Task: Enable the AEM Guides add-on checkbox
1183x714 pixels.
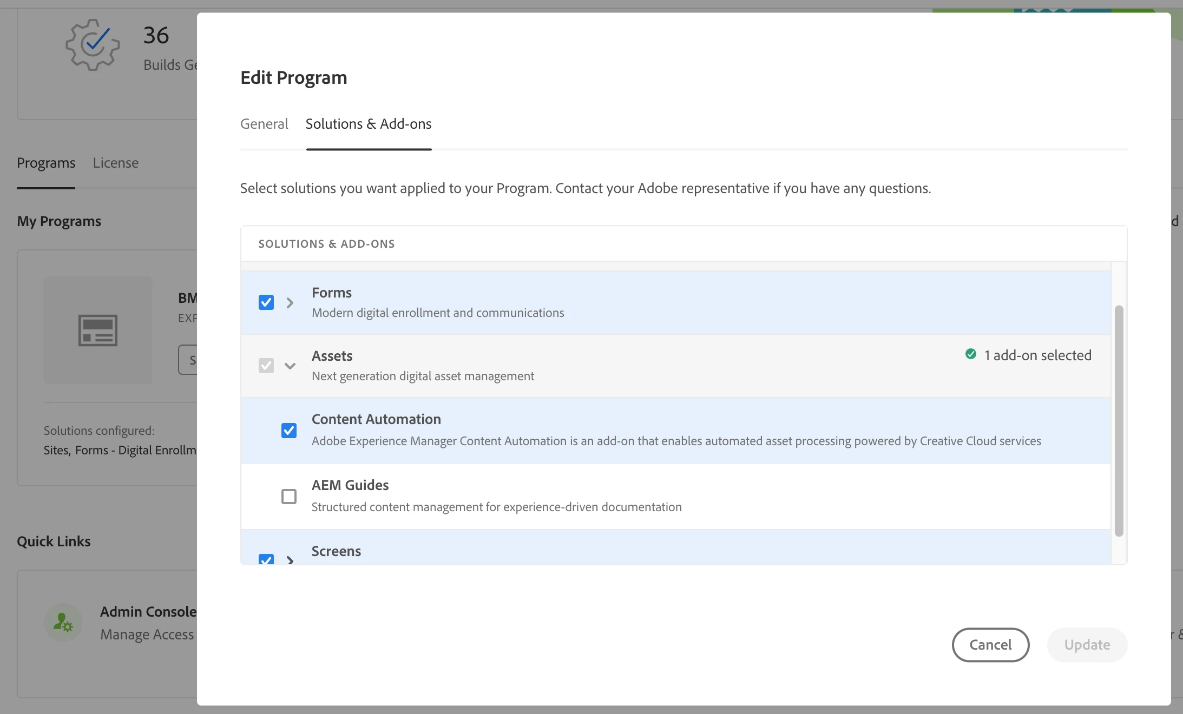Action: click(289, 496)
